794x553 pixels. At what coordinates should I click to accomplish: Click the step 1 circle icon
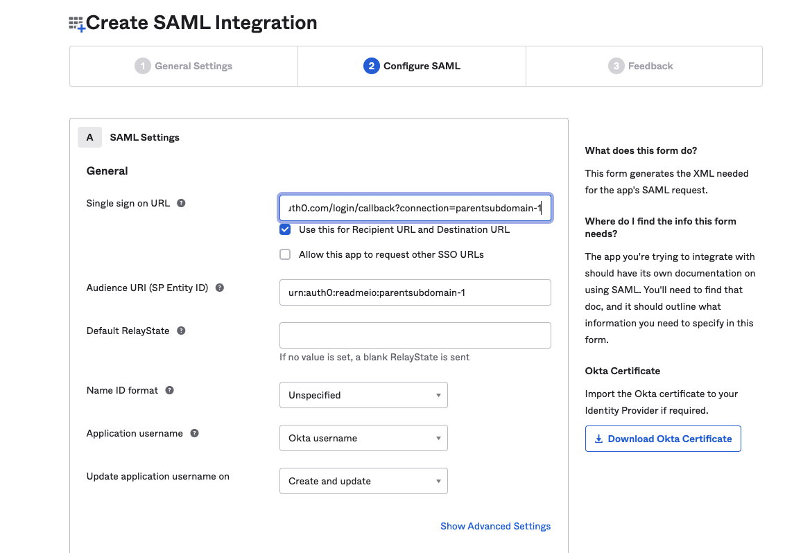point(143,66)
